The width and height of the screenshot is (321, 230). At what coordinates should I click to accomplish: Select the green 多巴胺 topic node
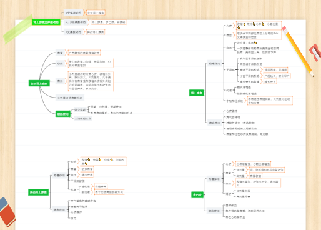pyautogui.click(x=197, y=195)
